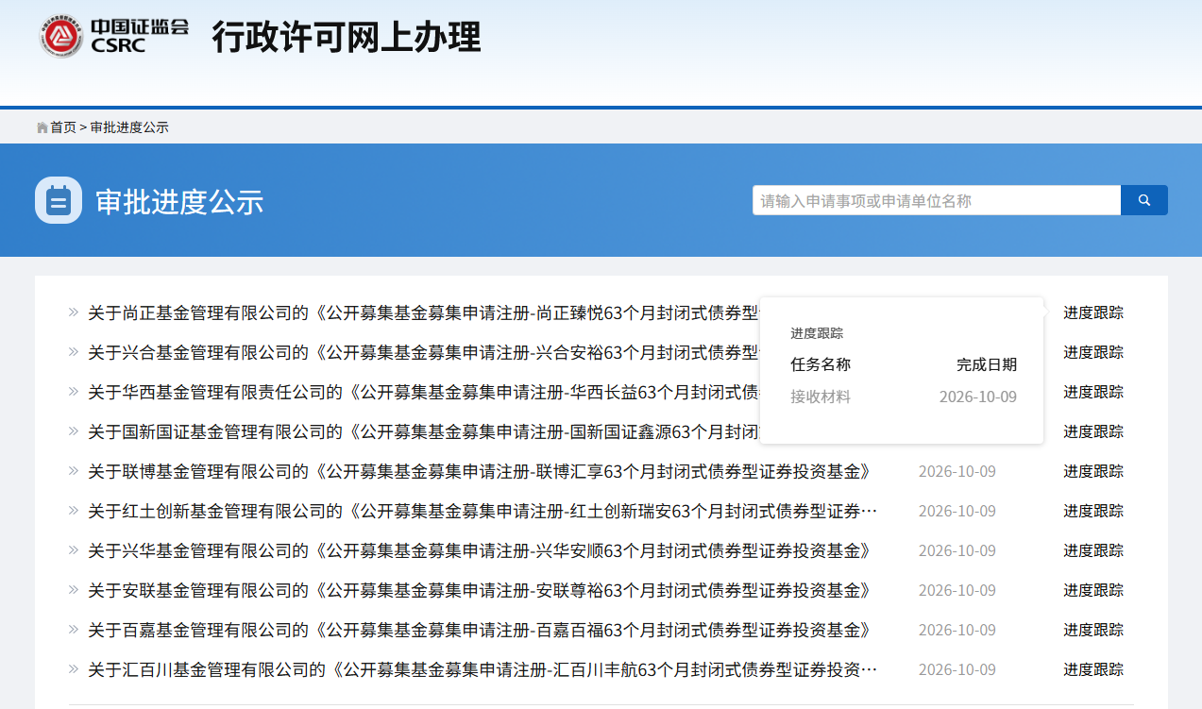Click the double-arrow bullet beside 联博基金 row
Screen dimensions: 1202x709
point(74,470)
